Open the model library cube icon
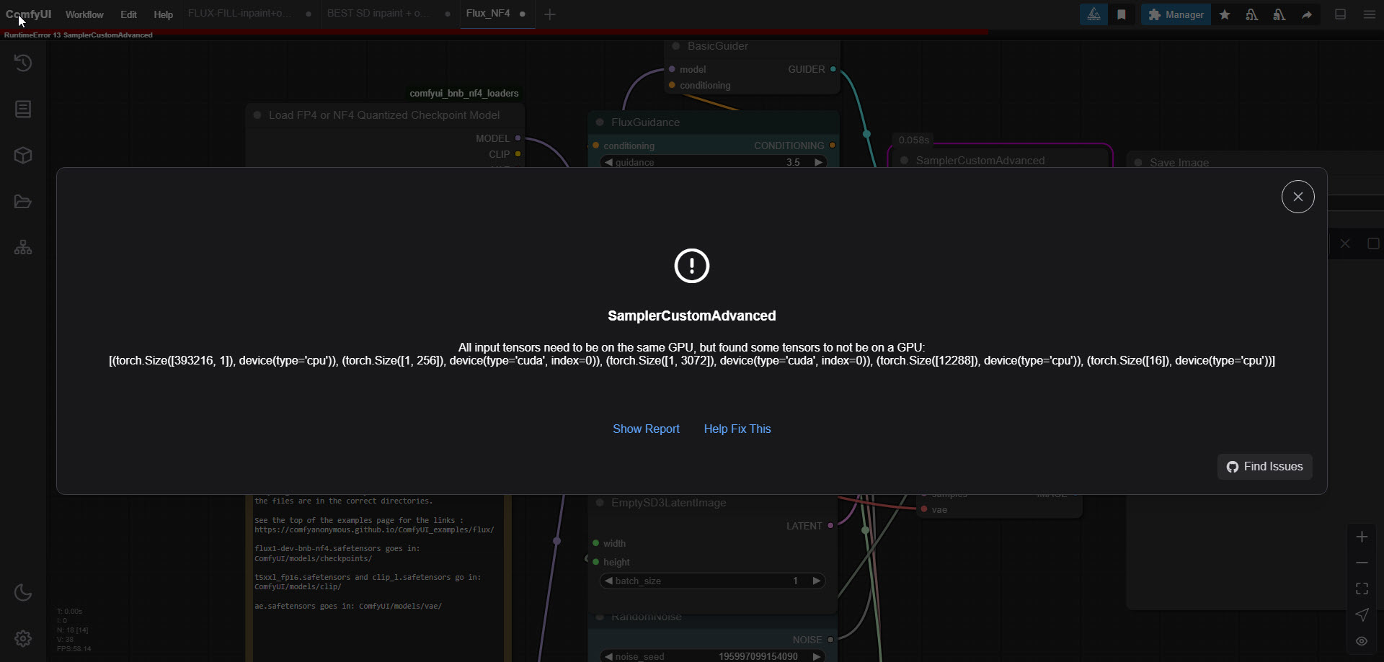This screenshot has width=1384, height=662. coord(23,156)
